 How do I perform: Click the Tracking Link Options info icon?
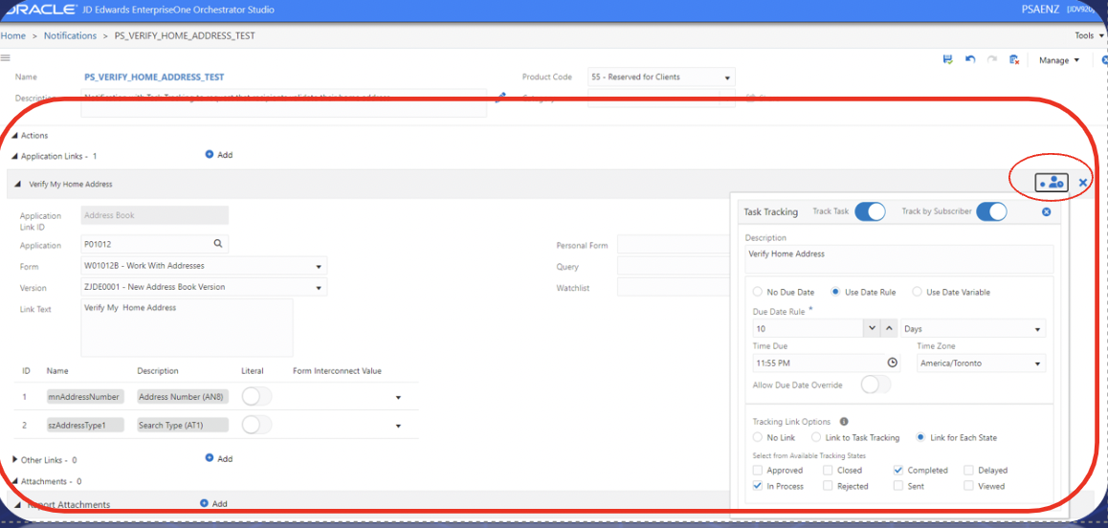click(844, 421)
